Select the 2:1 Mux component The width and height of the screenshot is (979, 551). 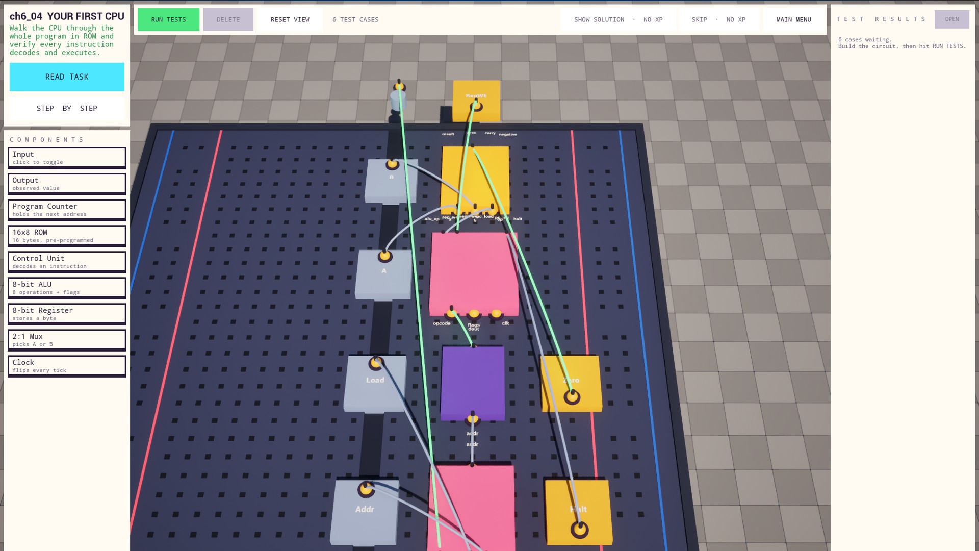point(67,340)
